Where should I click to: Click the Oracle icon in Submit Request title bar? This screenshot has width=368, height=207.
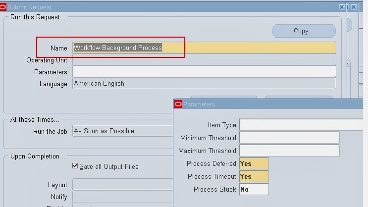(3, 7)
